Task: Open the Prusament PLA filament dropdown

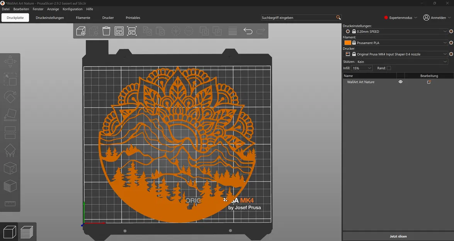Action: pos(396,42)
